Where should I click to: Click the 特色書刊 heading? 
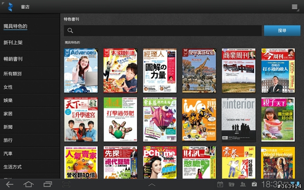(x=71, y=19)
